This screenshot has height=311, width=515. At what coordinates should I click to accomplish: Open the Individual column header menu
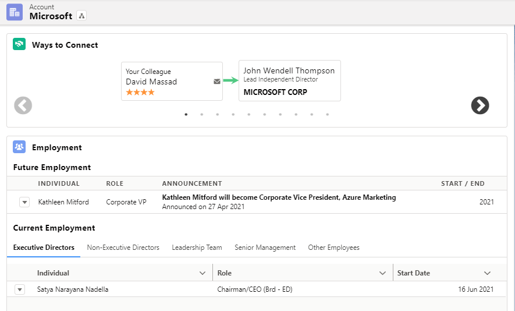pos(203,273)
